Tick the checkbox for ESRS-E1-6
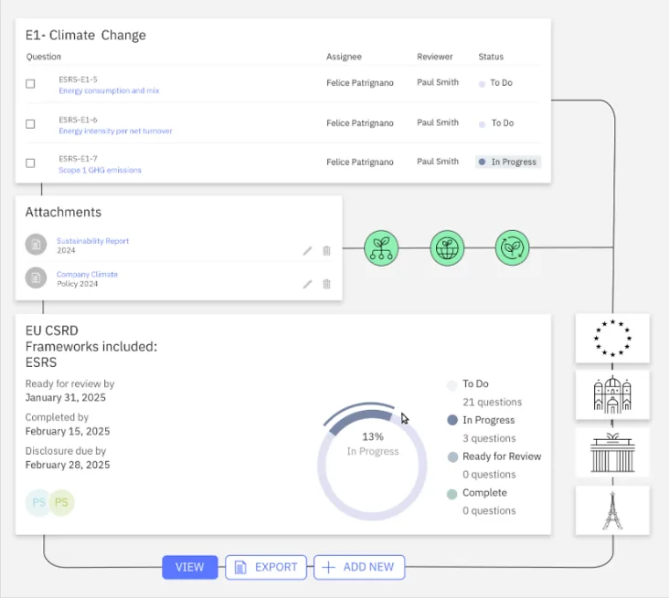669x598 pixels. [x=30, y=124]
